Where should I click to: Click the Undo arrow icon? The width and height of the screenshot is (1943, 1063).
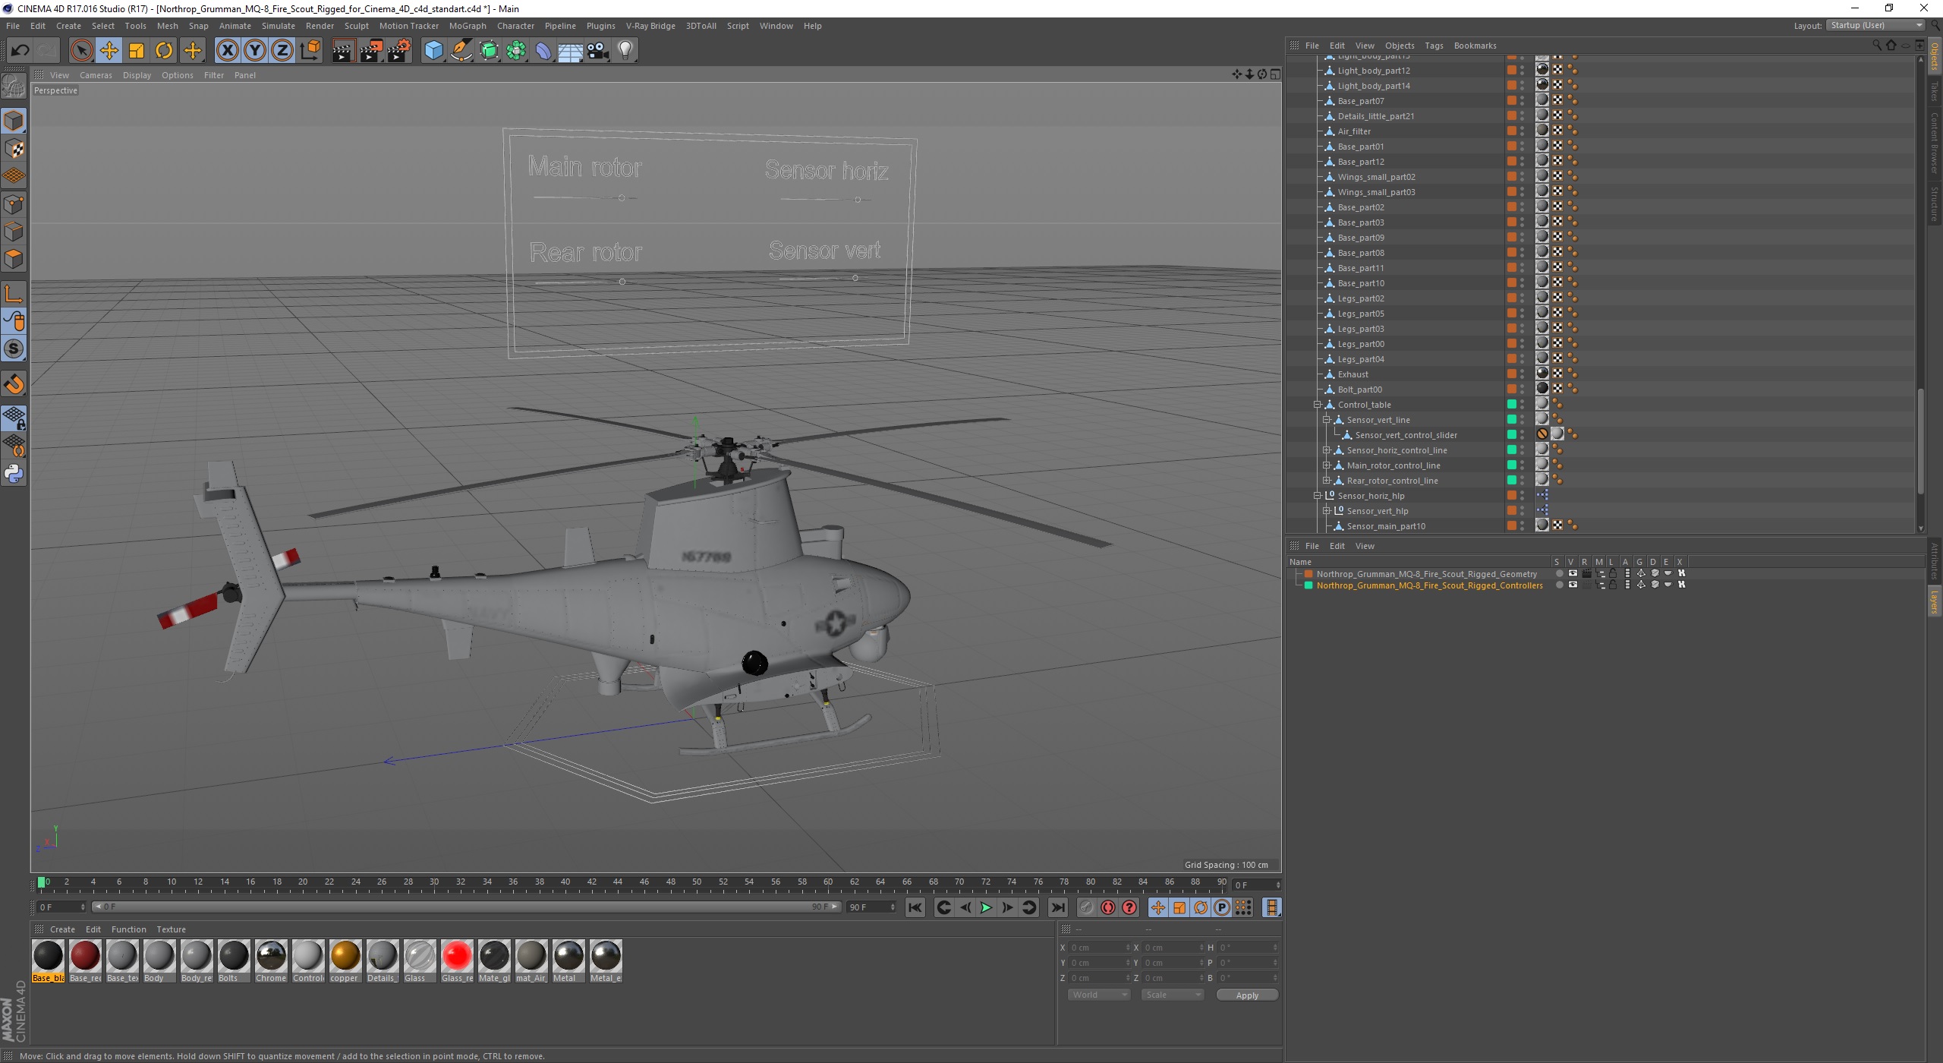tap(20, 51)
